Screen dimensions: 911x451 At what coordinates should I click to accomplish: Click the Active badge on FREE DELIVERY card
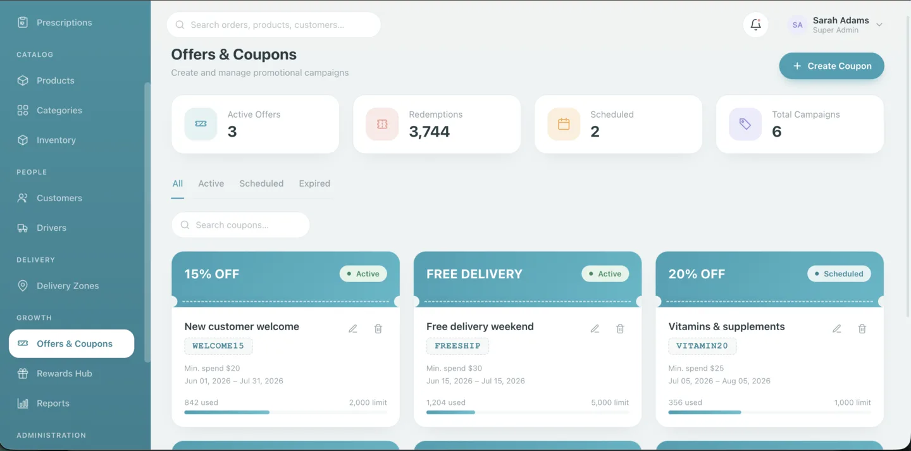click(605, 274)
